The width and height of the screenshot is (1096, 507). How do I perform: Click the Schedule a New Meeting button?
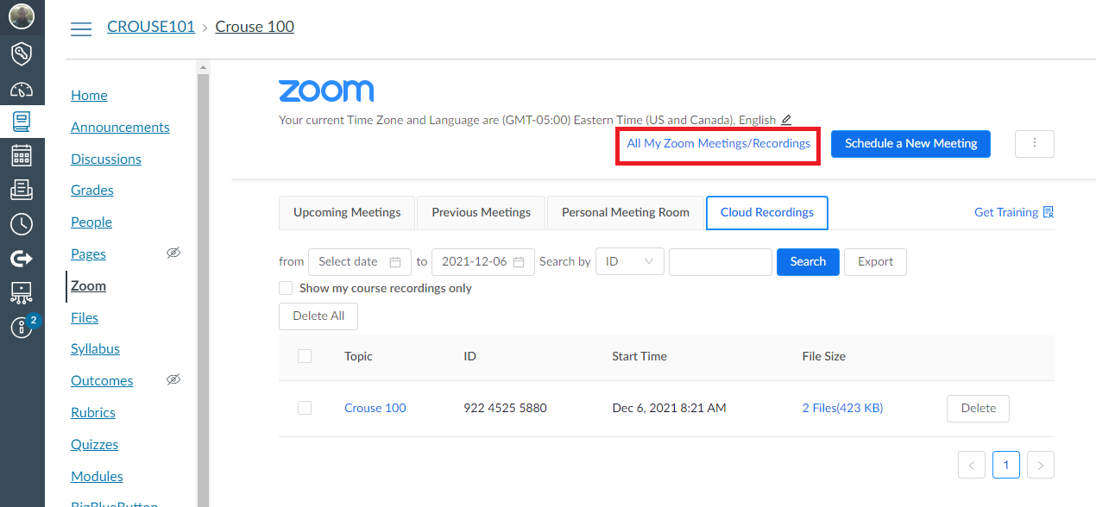pos(910,144)
